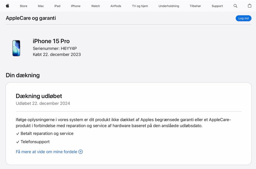Click the Apple logo icon

(x=7, y=6)
